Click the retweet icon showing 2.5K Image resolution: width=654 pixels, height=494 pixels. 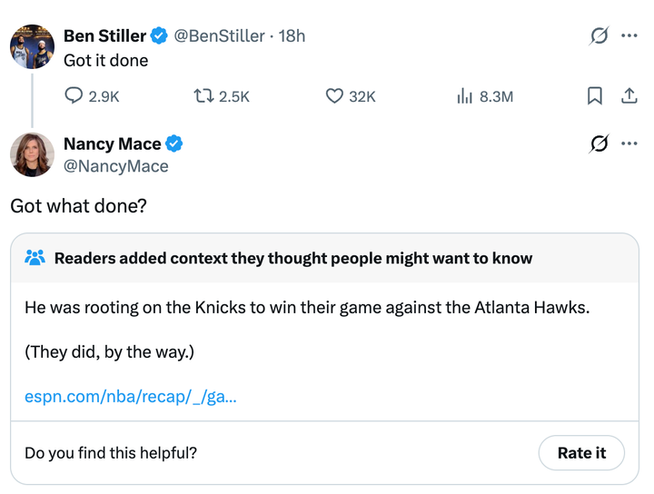pyautogui.click(x=203, y=96)
